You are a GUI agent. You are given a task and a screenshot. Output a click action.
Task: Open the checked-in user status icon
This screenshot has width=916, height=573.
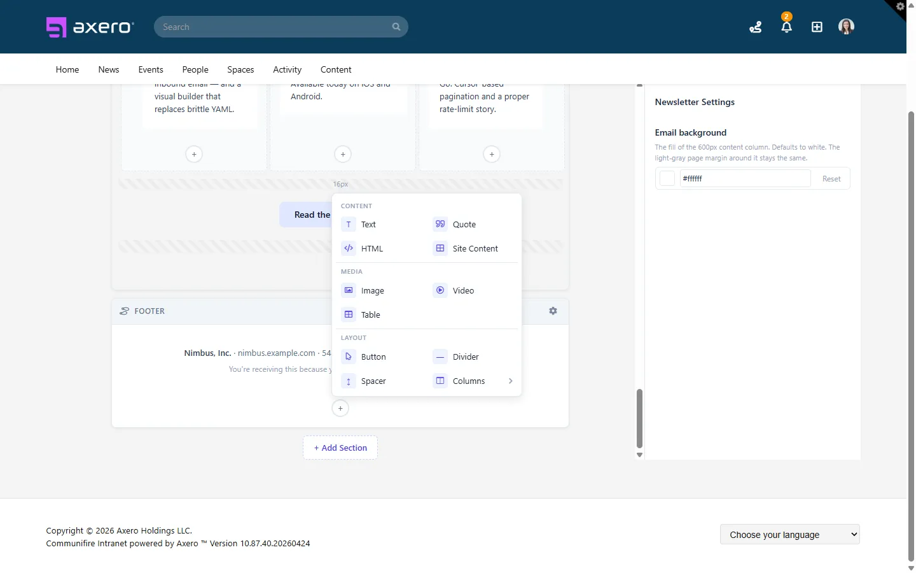click(756, 27)
